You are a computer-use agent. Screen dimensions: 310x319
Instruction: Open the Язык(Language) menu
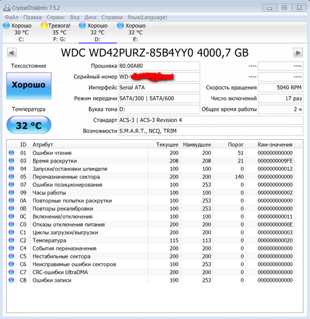(x=147, y=17)
